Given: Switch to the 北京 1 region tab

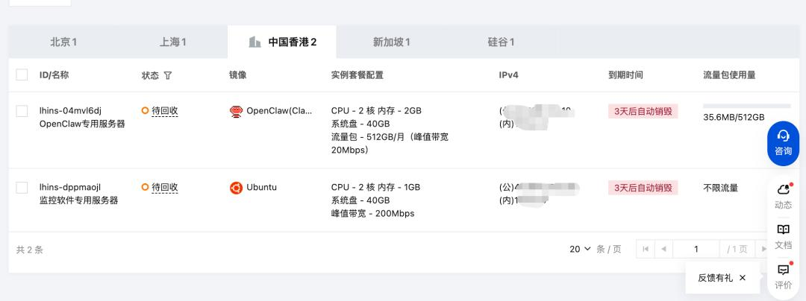Looking at the screenshot, I should 63,42.
